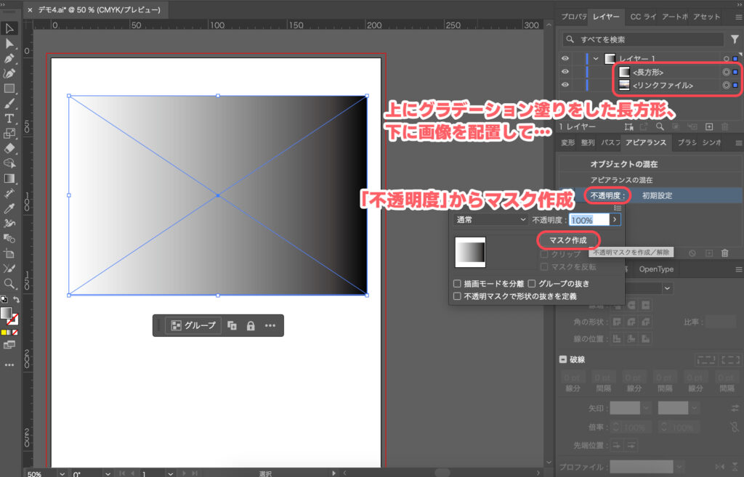Expand the opacity slider arrow

pos(615,219)
